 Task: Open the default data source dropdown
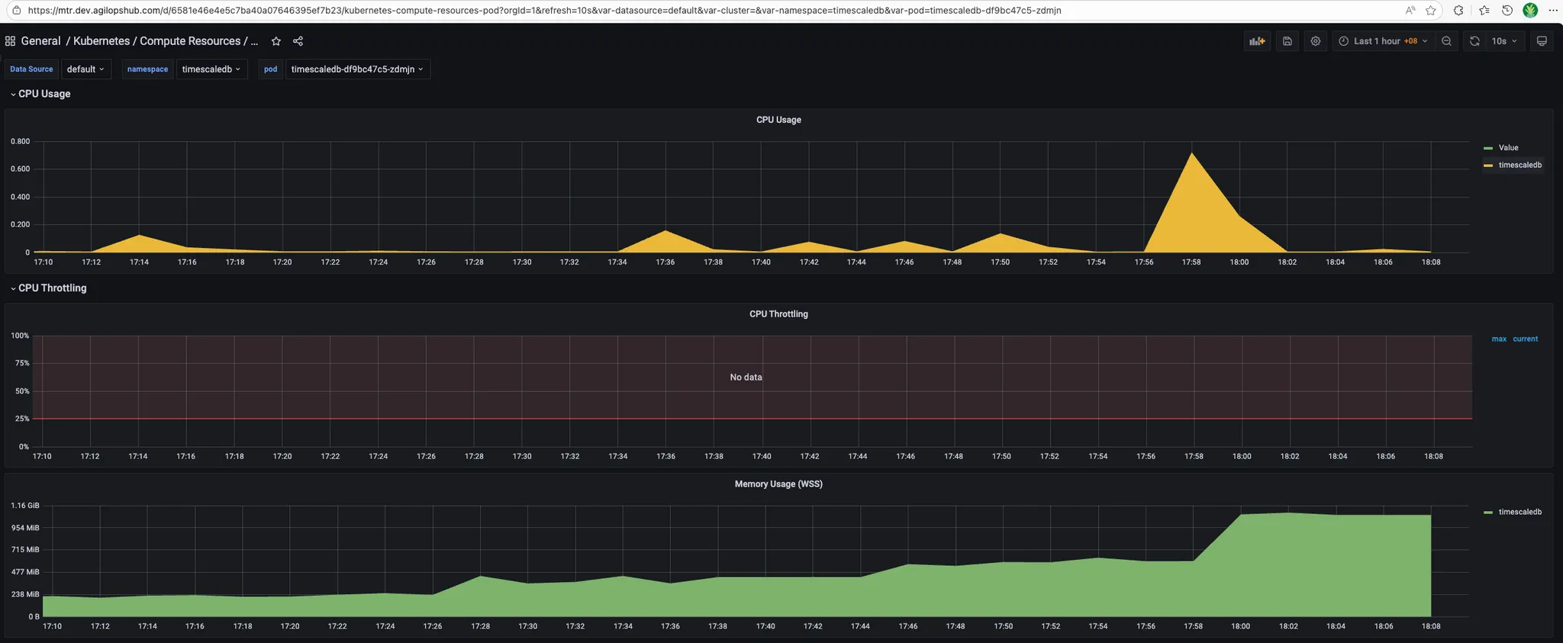coord(85,69)
